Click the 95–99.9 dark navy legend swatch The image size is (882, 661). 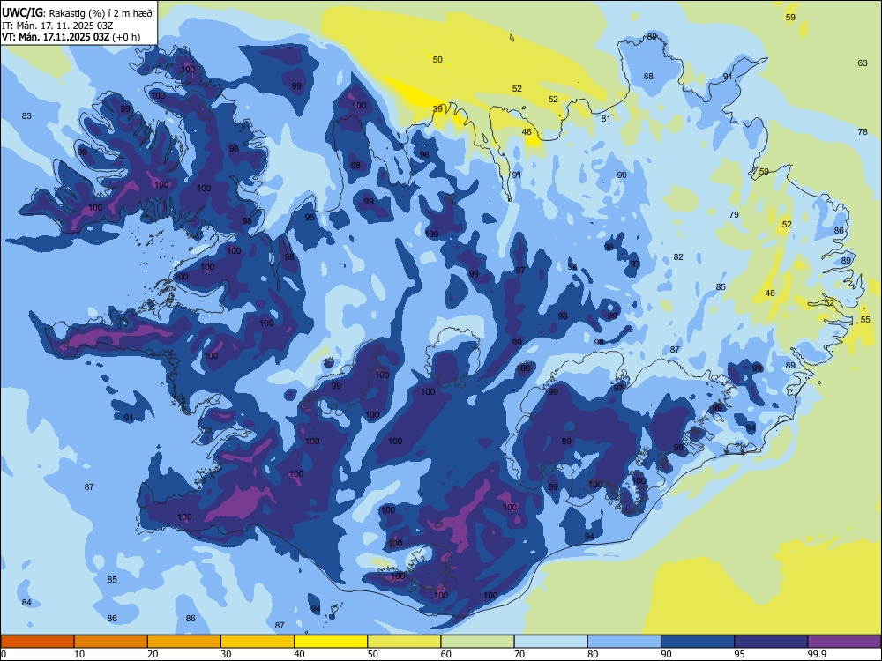[x=771, y=642]
